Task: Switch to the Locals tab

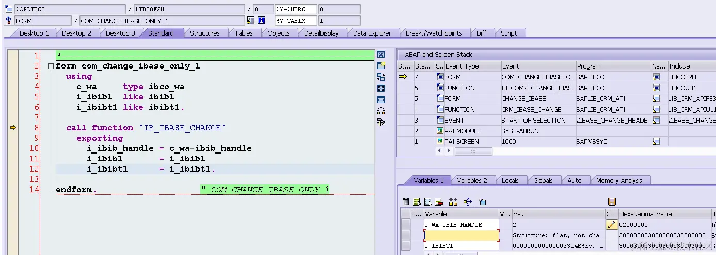Action: pyautogui.click(x=510, y=180)
